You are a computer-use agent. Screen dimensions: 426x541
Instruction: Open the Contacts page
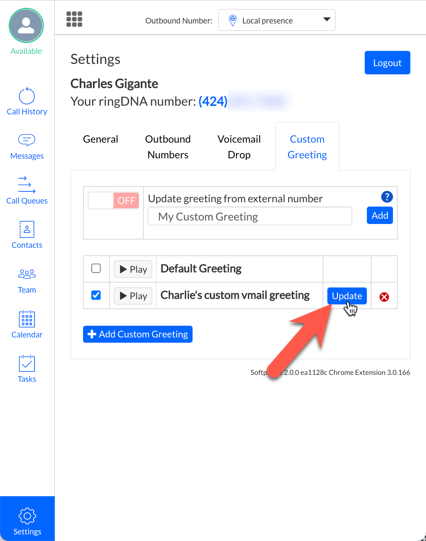tap(27, 235)
